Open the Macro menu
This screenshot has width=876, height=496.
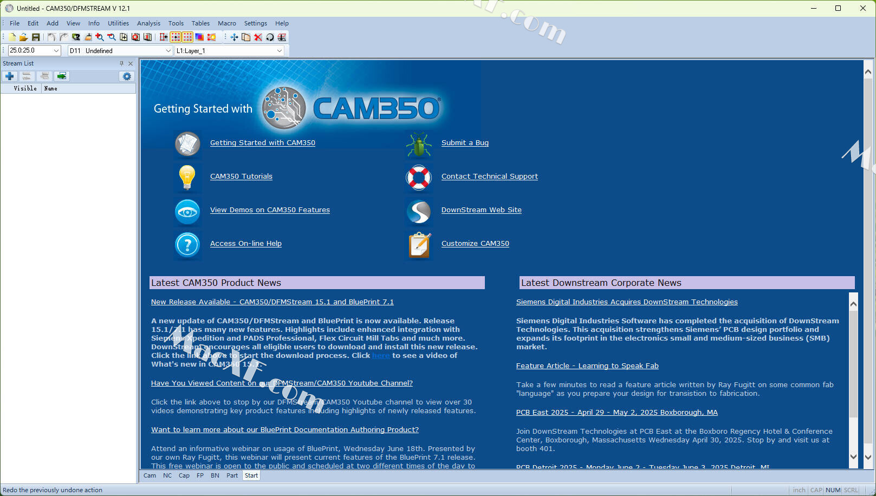click(227, 23)
